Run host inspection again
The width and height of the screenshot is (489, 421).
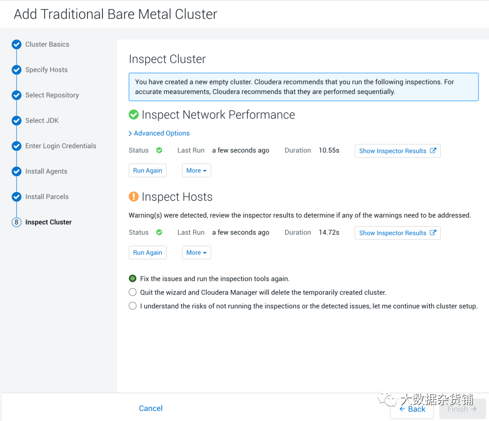coord(147,253)
